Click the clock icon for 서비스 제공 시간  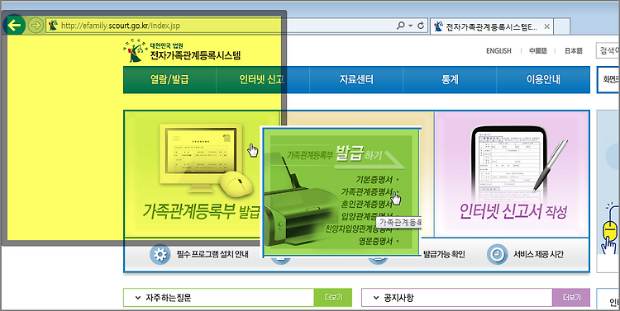tap(497, 254)
